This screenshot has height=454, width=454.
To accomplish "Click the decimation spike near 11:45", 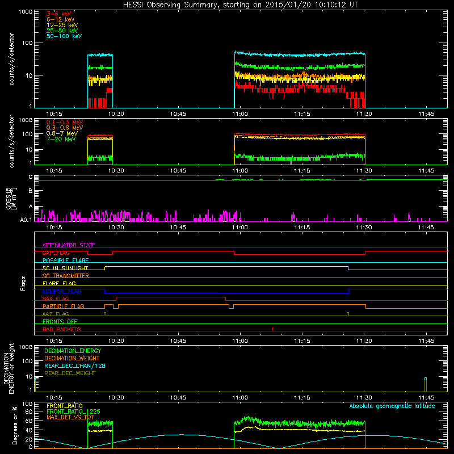I will [426, 385].
